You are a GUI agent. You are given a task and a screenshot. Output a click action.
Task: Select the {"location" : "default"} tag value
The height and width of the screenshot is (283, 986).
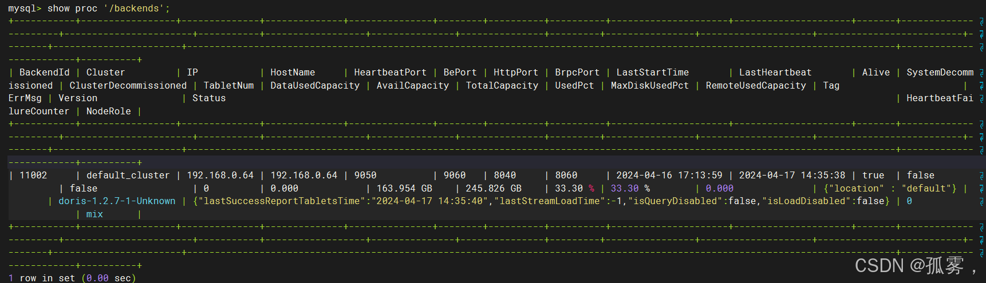[x=890, y=189]
